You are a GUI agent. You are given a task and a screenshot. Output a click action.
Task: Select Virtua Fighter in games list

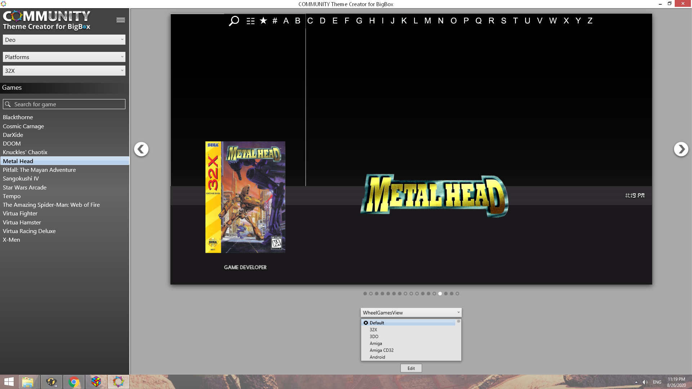point(65,213)
